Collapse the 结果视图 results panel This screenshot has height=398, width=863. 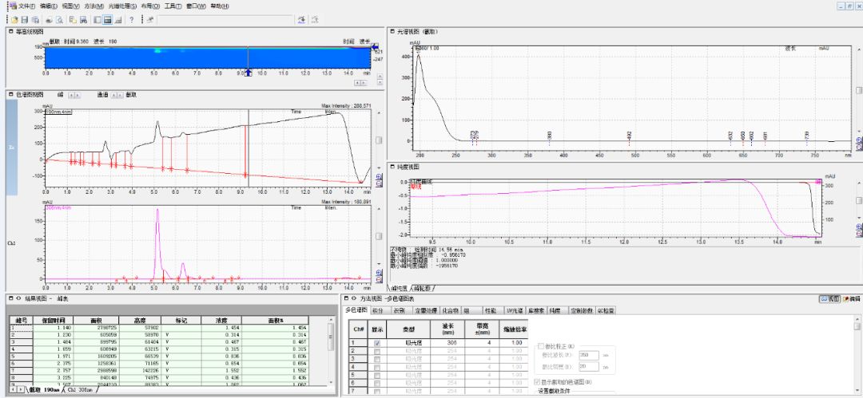coord(10,298)
